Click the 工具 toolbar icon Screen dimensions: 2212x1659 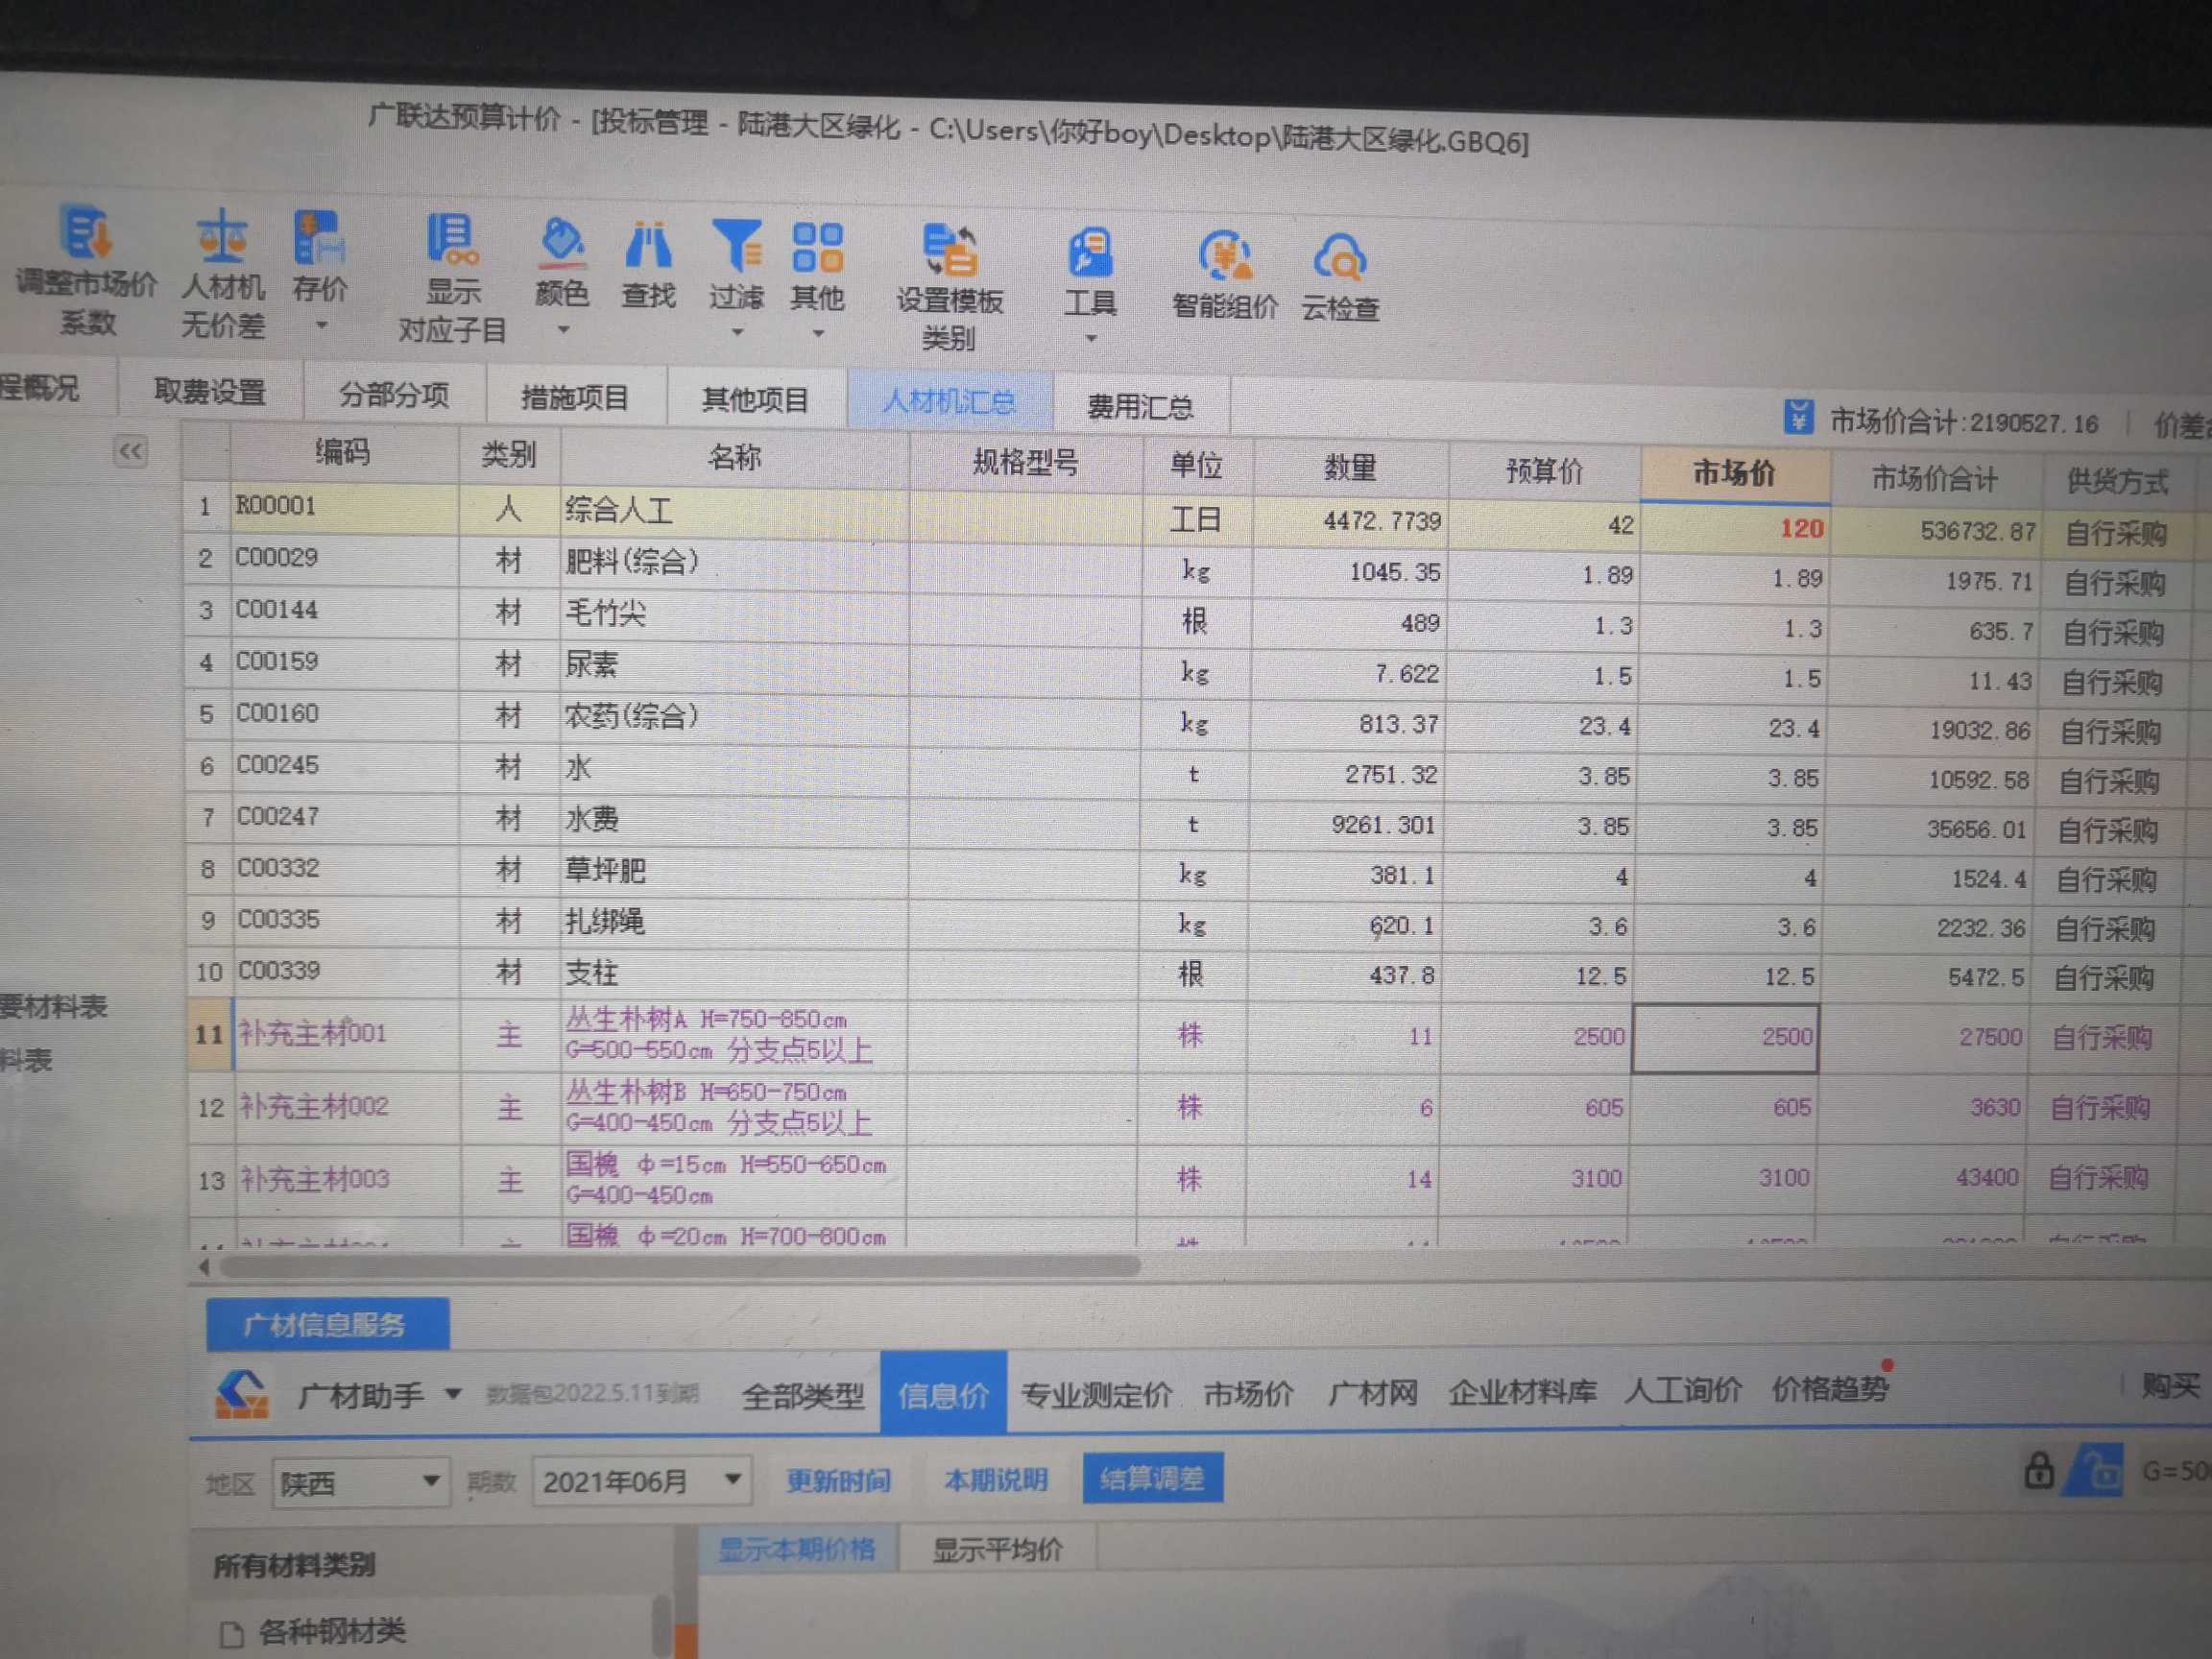(1089, 253)
